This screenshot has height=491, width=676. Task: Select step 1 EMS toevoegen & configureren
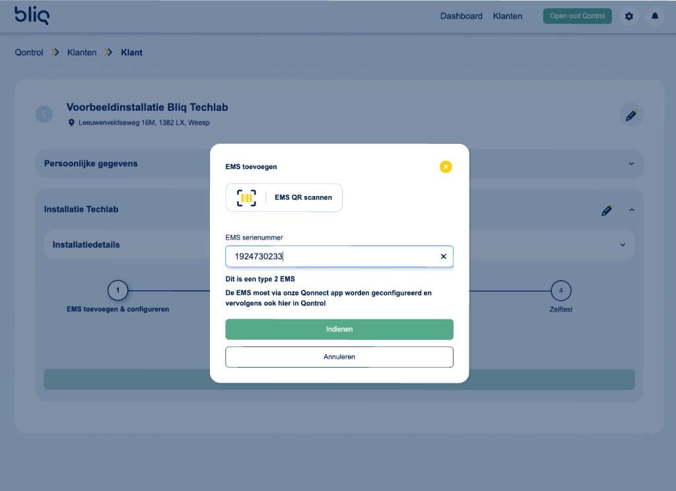(x=118, y=290)
